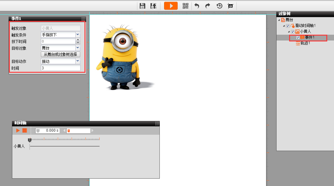The height and width of the screenshot is (186, 334).
Task: Click the grip icon on the 时间轴 panel
Action: pos(157,123)
